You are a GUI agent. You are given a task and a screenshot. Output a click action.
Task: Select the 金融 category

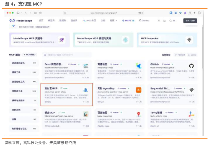coord(24,119)
